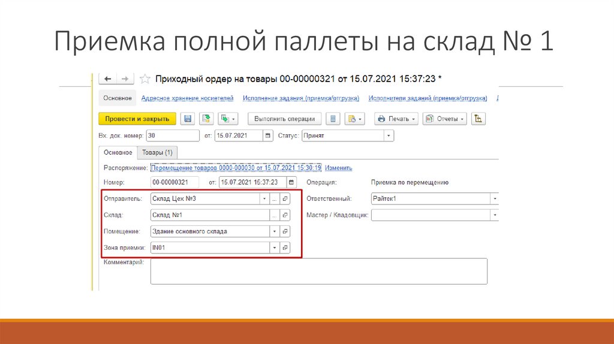Screen dimensions: 614x344
Task: Open the Ответственный dropdown
Action: click(x=495, y=198)
